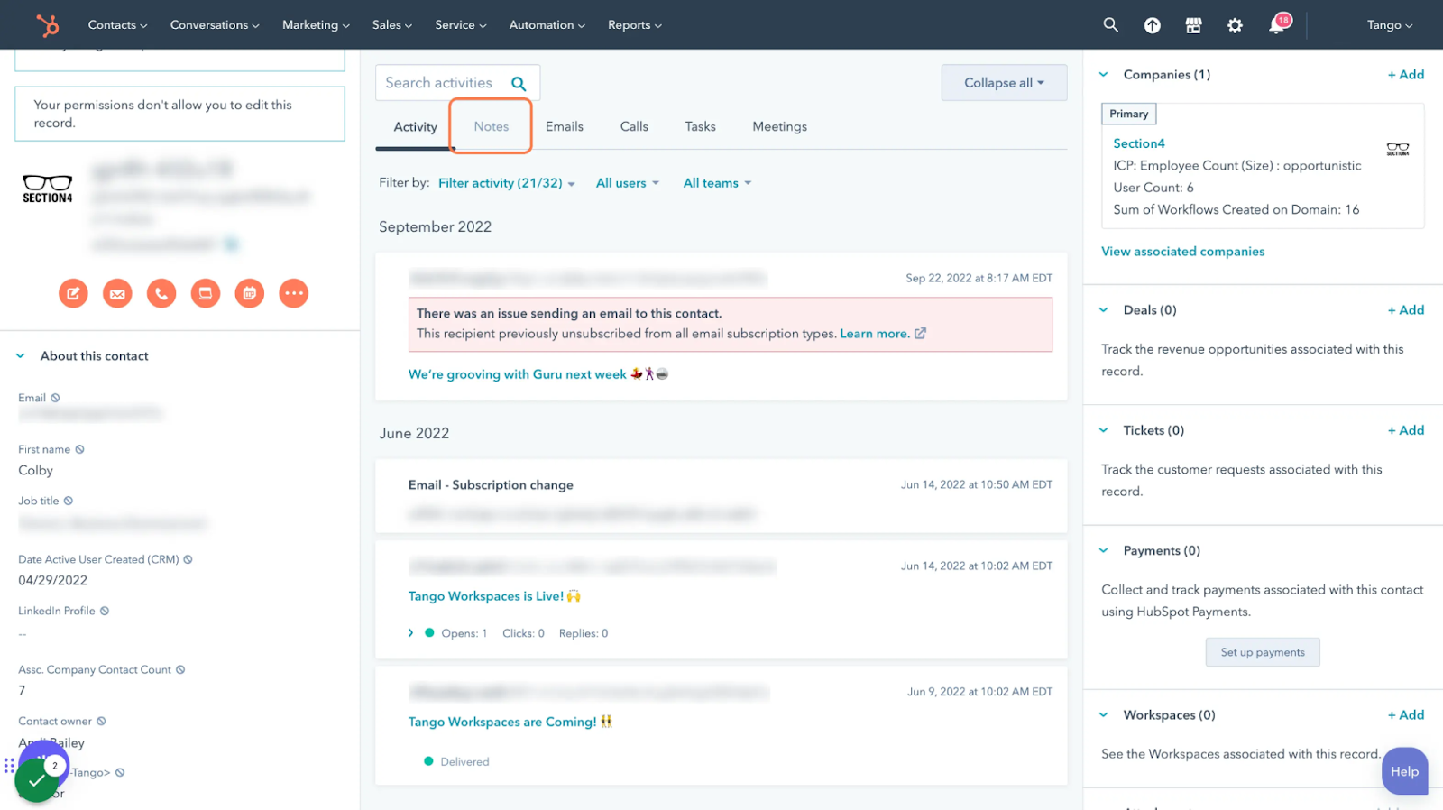
Task: Click lock icon beside Date Active User Created
Action: point(188,559)
